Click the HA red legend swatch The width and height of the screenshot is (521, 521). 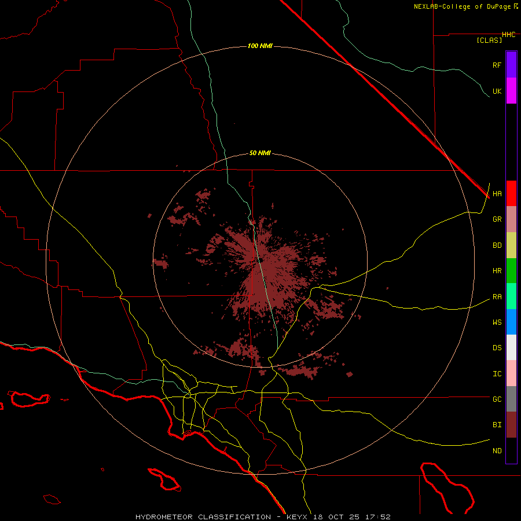(x=511, y=193)
